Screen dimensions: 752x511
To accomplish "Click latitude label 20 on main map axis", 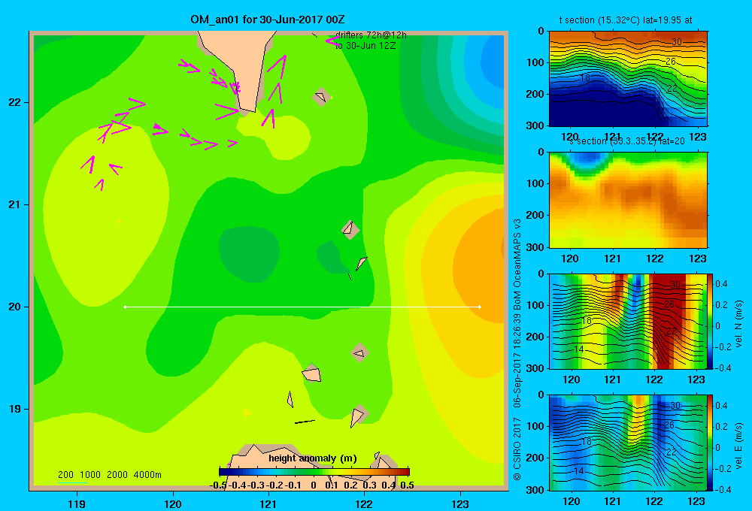I will (14, 307).
